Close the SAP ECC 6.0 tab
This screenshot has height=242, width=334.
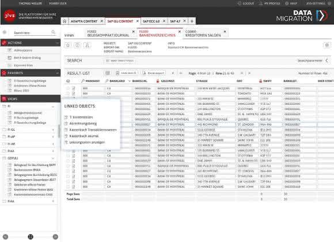tap(164, 21)
